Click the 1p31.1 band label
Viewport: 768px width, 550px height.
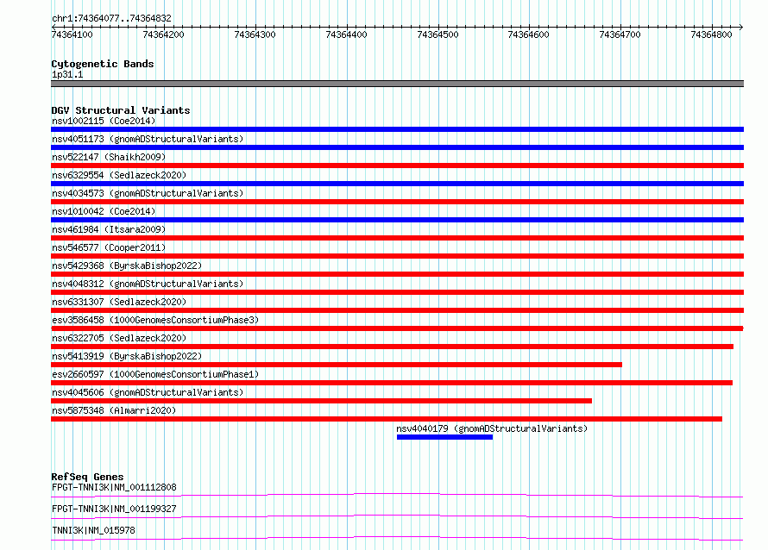pos(67,74)
